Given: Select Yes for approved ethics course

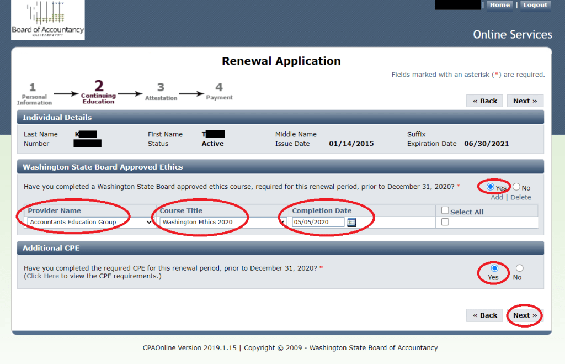Looking at the screenshot, I should tap(491, 187).
